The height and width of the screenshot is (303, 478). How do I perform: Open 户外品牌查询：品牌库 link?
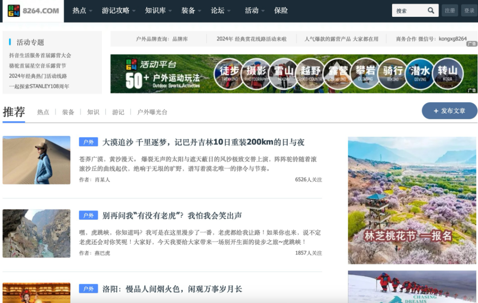162,39
